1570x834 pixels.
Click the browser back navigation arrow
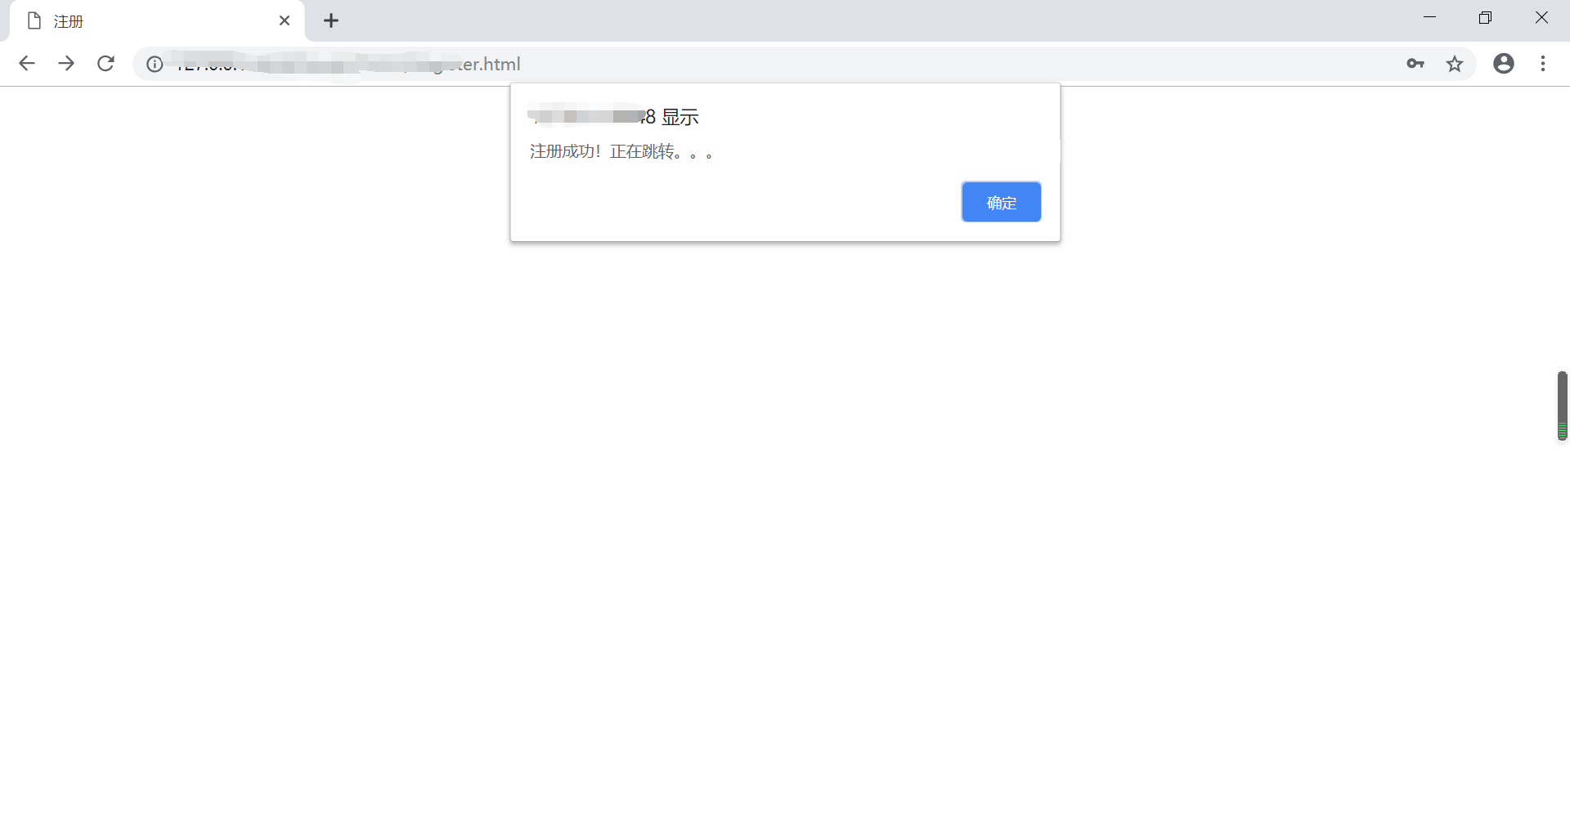click(27, 64)
